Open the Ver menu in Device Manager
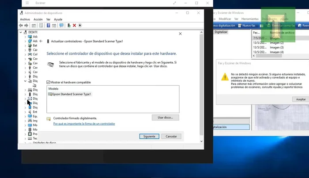This screenshot has height=178, width=309. tap(48, 19)
